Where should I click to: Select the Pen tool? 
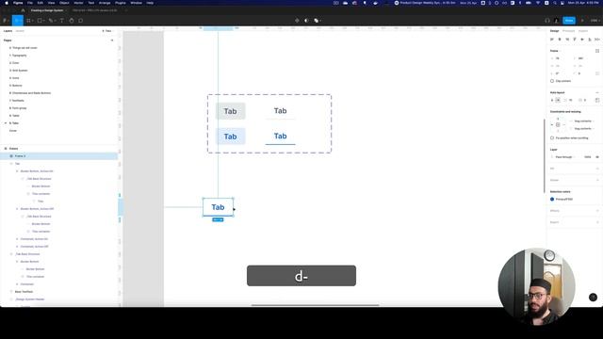[x=51, y=21]
